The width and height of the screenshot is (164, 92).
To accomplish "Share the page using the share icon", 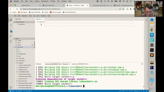I will coord(120,9).
